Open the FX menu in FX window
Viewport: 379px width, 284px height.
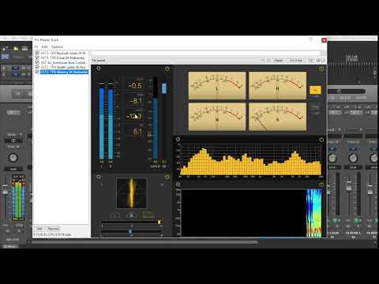36,47
